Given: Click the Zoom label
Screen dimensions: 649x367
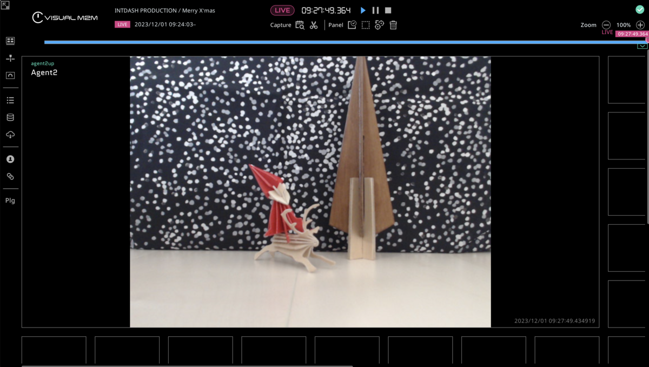Looking at the screenshot, I should tap(588, 25).
